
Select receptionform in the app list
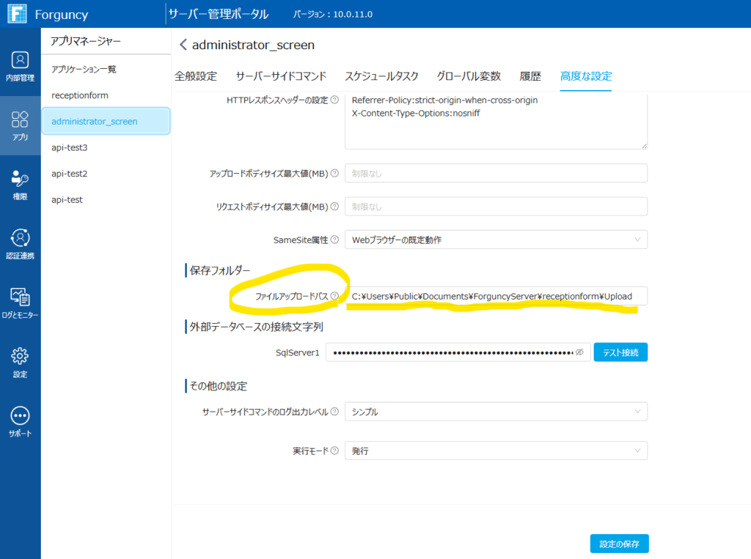click(x=80, y=95)
